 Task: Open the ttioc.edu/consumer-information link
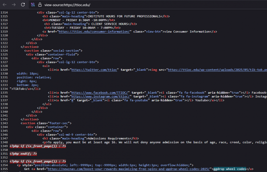point(94,32)
